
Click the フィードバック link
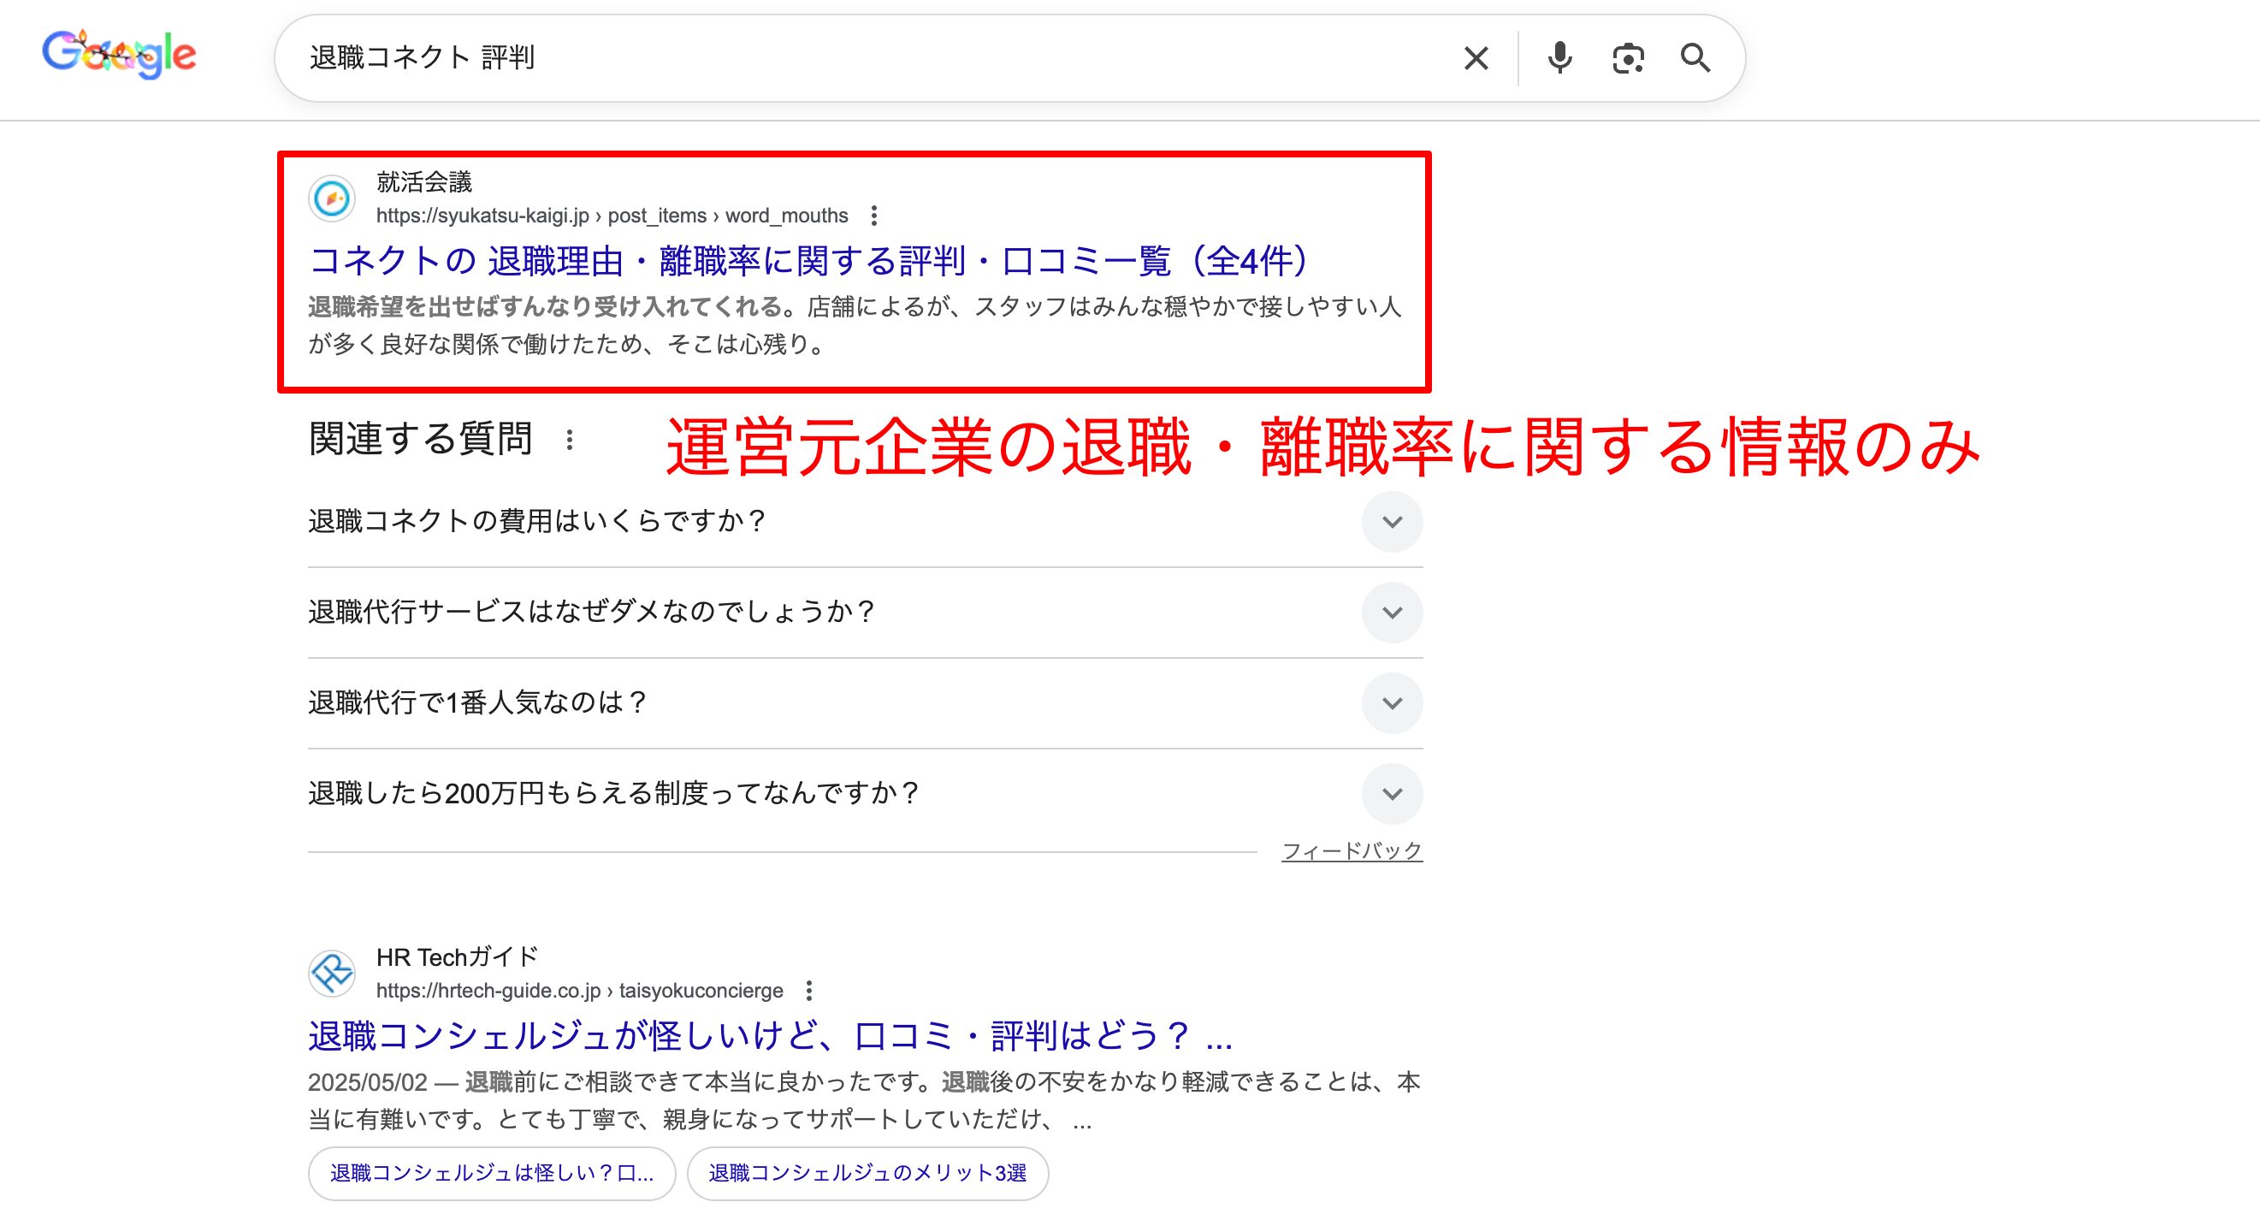coord(1352,851)
